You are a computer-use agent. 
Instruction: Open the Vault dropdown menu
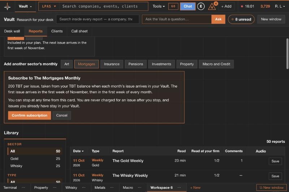click(x=25, y=7)
